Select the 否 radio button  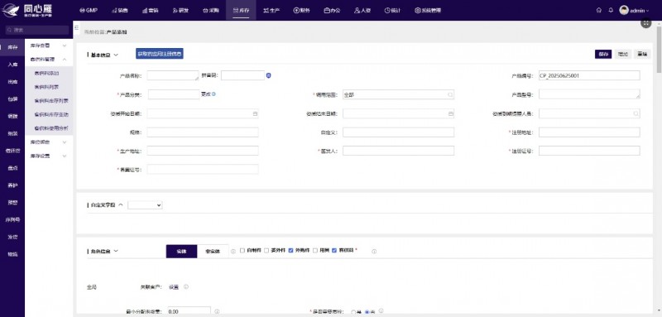tap(367, 312)
